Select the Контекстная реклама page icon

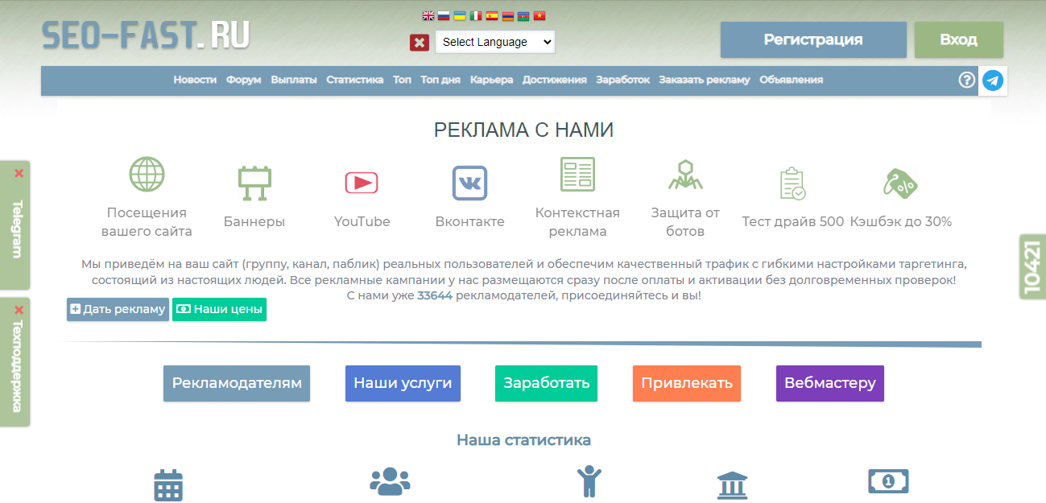577,174
